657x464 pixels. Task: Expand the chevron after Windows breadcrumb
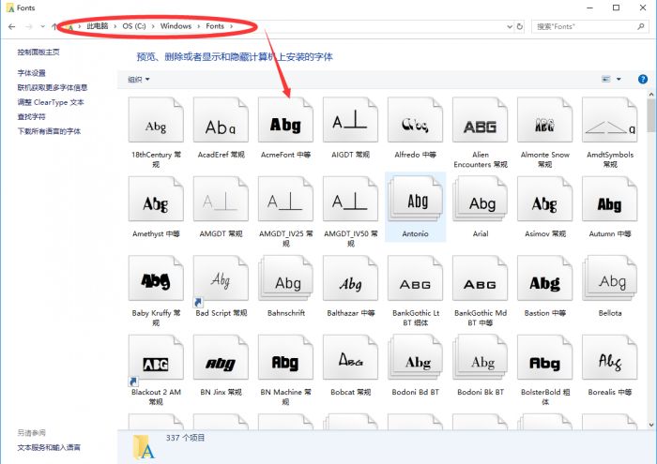click(x=199, y=26)
